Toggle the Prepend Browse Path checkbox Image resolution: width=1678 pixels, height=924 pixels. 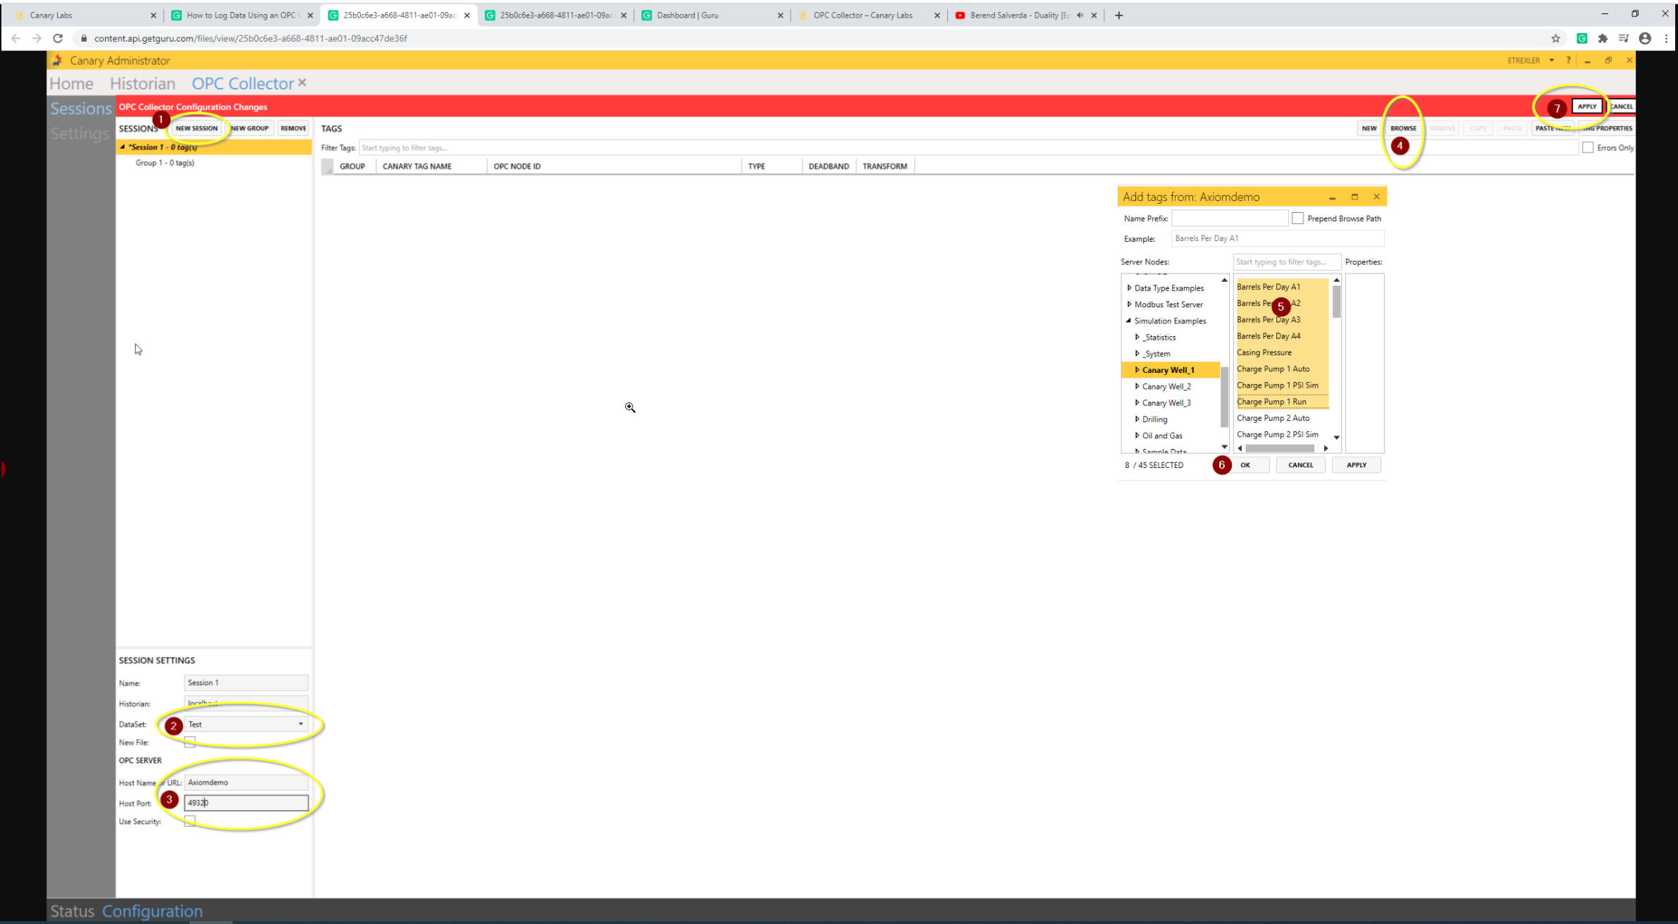click(x=1297, y=218)
